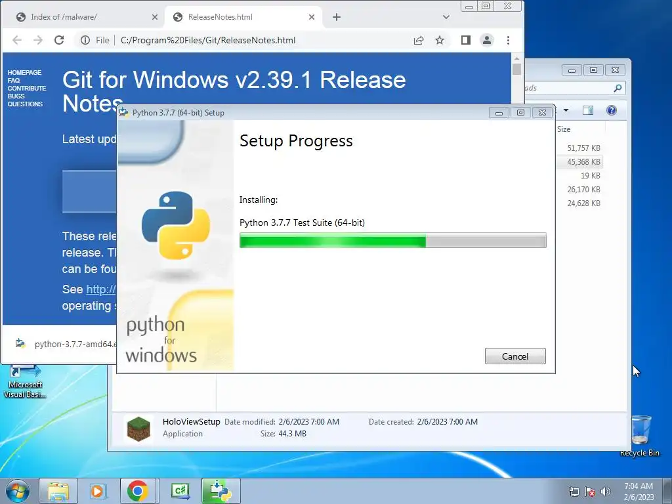
Task: Close the ReleaseNotes.html tab
Action: coord(312,17)
